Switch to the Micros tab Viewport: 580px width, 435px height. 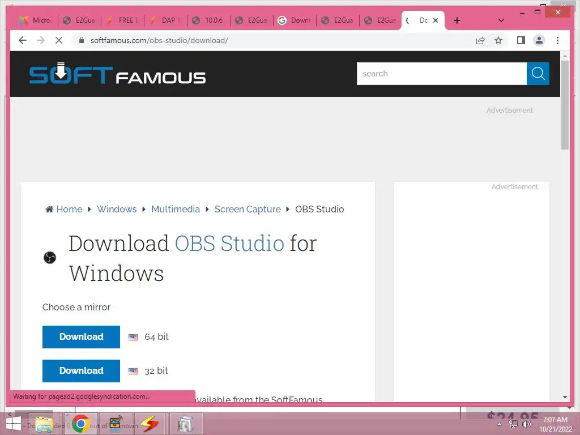36,20
